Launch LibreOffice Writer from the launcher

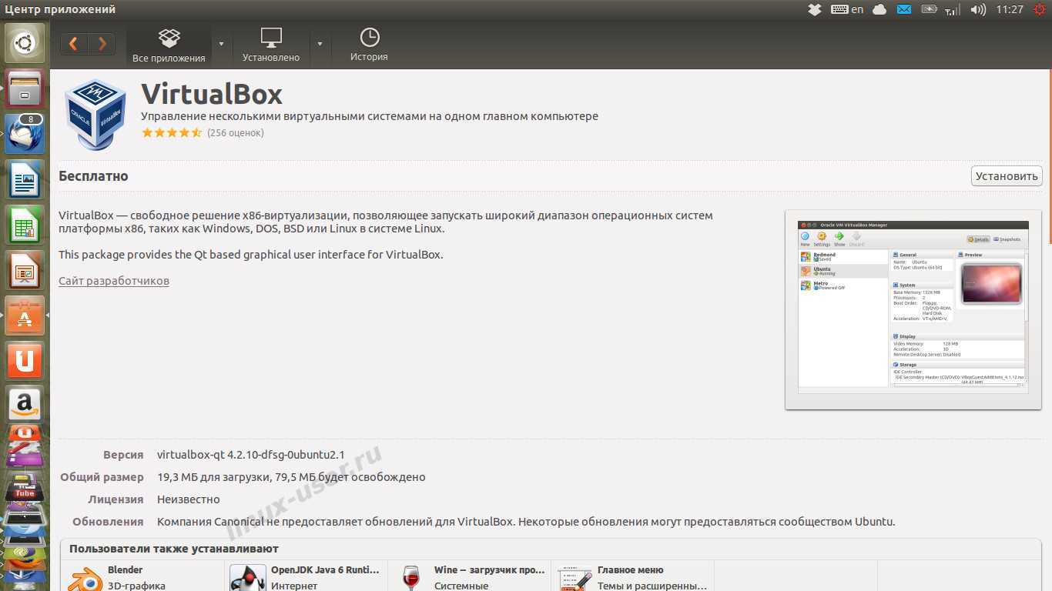pos(25,180)
